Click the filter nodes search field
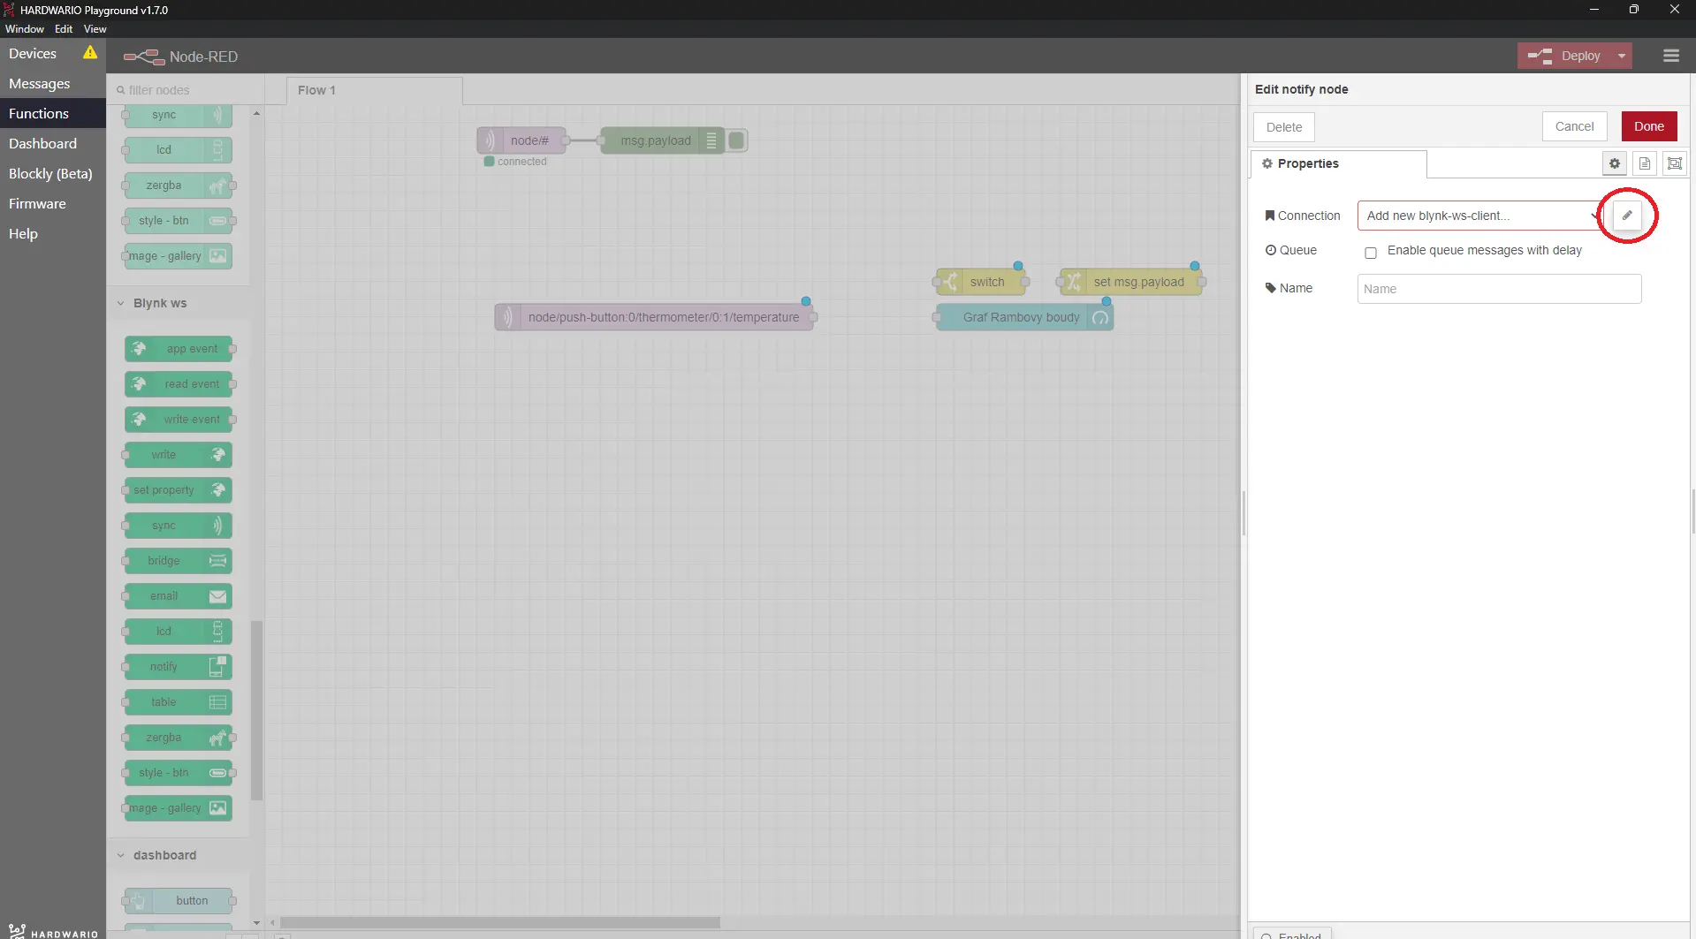The width and height of the screenshot is (1696, 939). (186, 90)
